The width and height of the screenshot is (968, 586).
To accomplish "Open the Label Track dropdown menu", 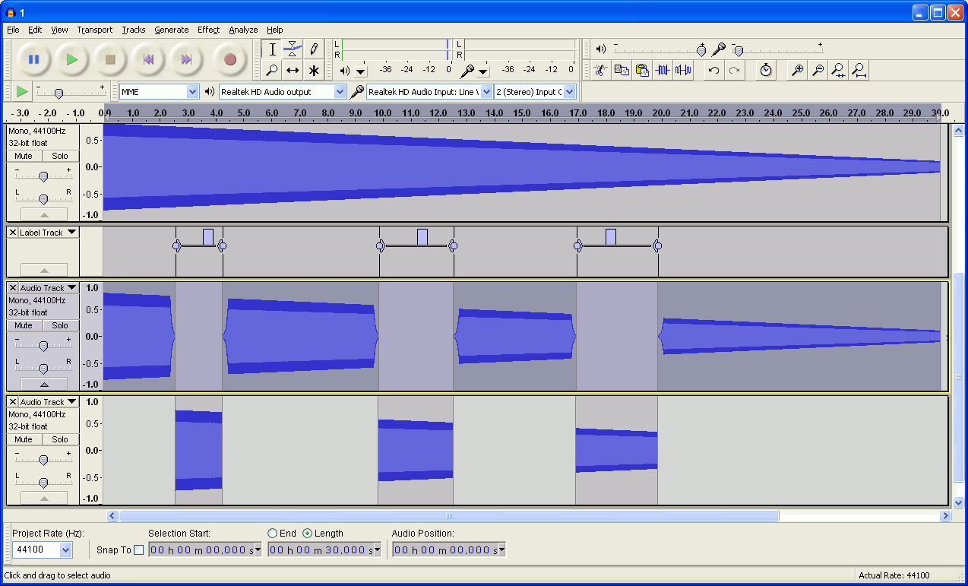I will point(71,233).
